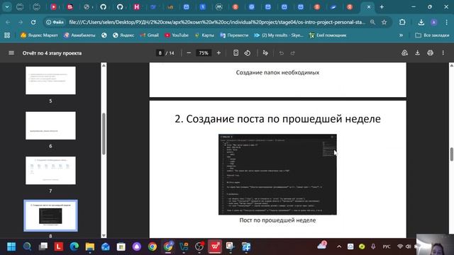
Task: Open the YouTube bookmark
Action: click(x=177, y=35)
